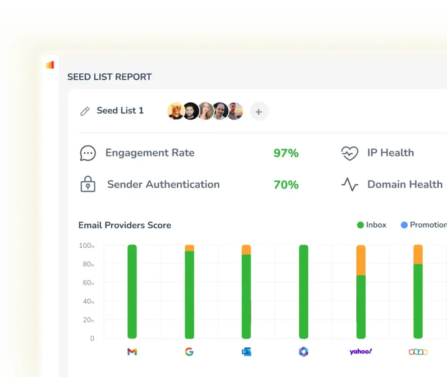The width and height of the screenshot is (447, 377).
Task: Click the Gmail provider icon
Action: click(132, 352)
